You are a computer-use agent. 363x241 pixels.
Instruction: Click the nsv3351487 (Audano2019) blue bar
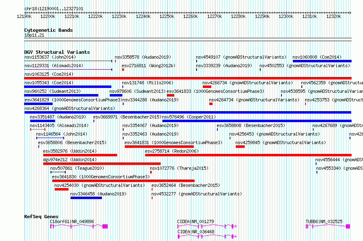pyautogui.click(x=42, y=121)
